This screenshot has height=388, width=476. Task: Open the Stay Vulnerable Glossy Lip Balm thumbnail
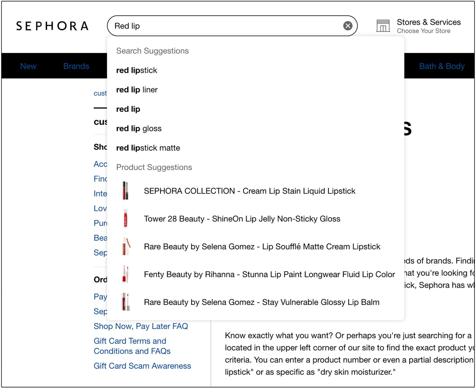click(x=125, y=302)
